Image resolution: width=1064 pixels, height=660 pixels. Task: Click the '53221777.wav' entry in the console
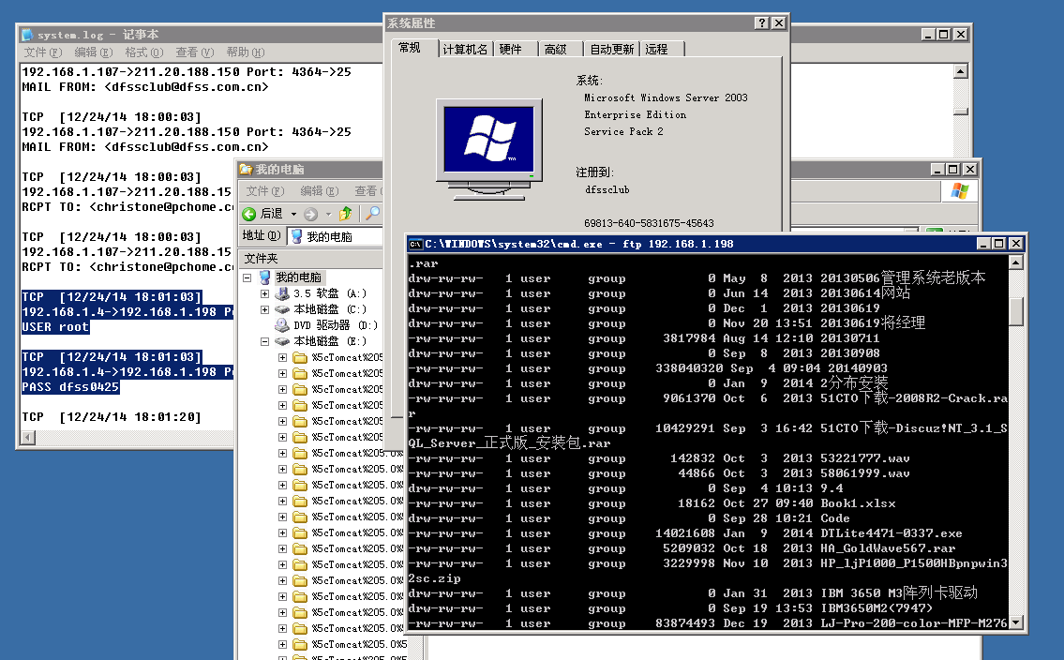coord(864,458)
